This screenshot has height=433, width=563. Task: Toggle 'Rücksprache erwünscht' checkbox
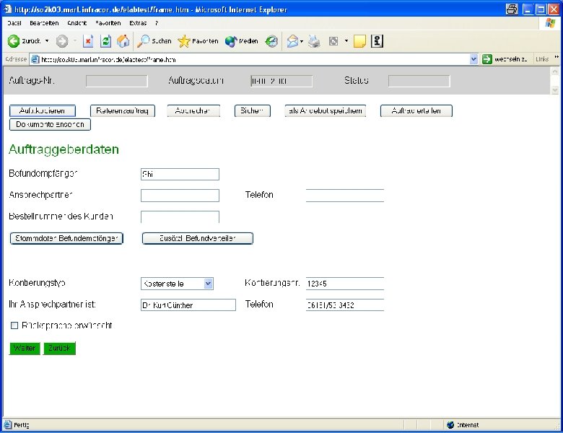pos(14,325)
